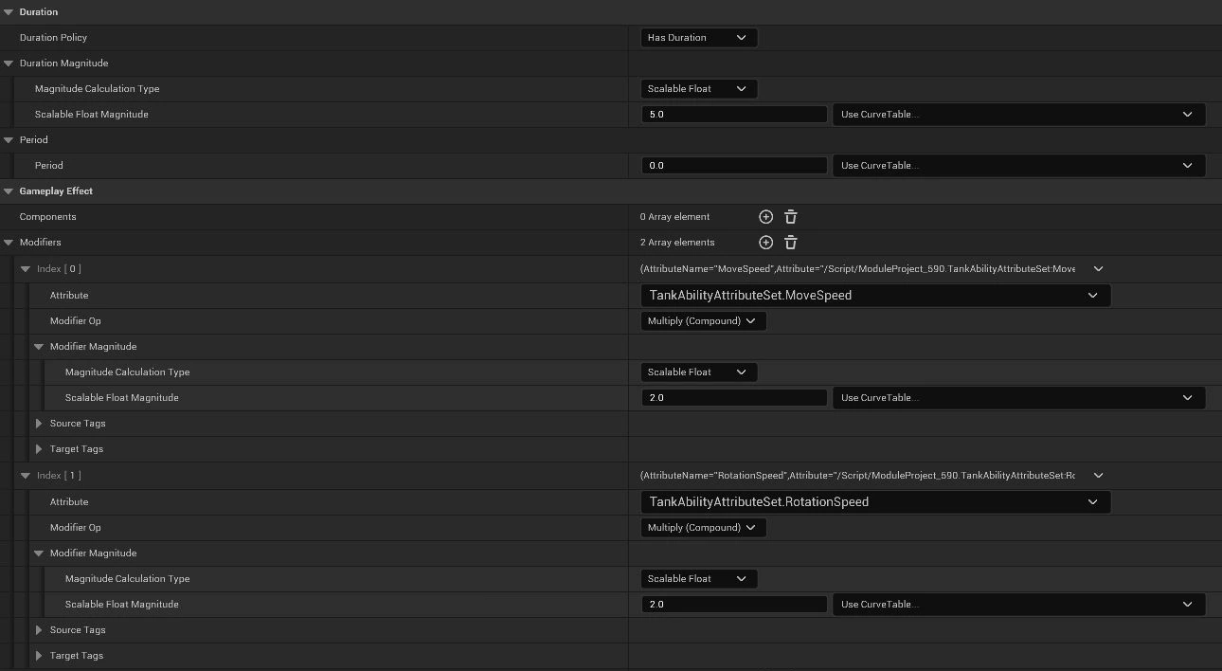The width and height of the screenshot is (1222, 671).
Task: Change the RotationSpeed attribute selection
Action: [875, 502]
